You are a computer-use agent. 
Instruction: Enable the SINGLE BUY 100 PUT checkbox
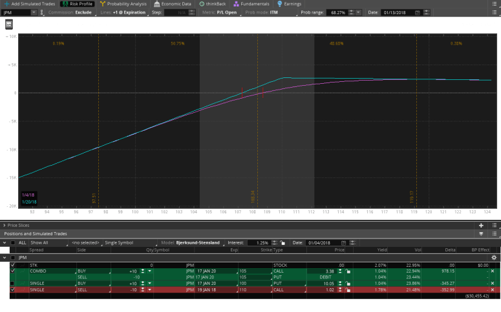pyautogui.click(x=12, y=283)
